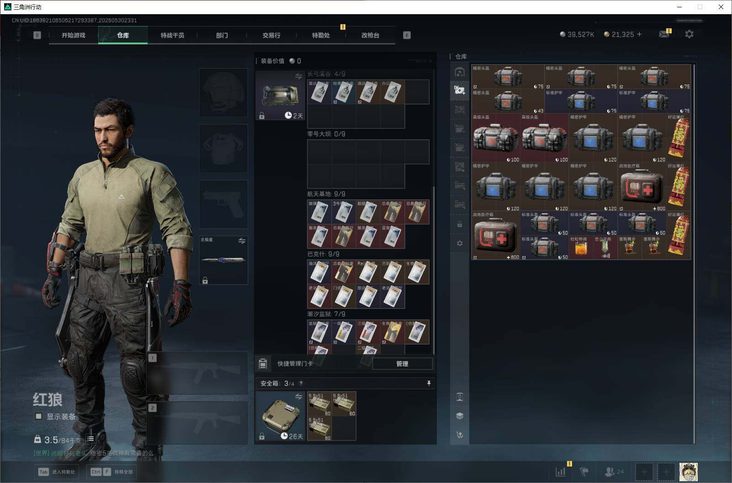Viewport: 732px width, 483px height.
Task: Click the first add-teammate plus slot
Action: [x=644, y=472]
